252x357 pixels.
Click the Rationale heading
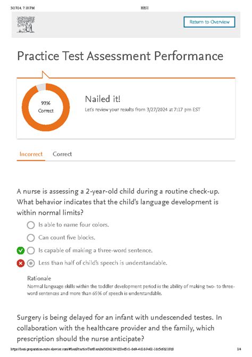39,278
